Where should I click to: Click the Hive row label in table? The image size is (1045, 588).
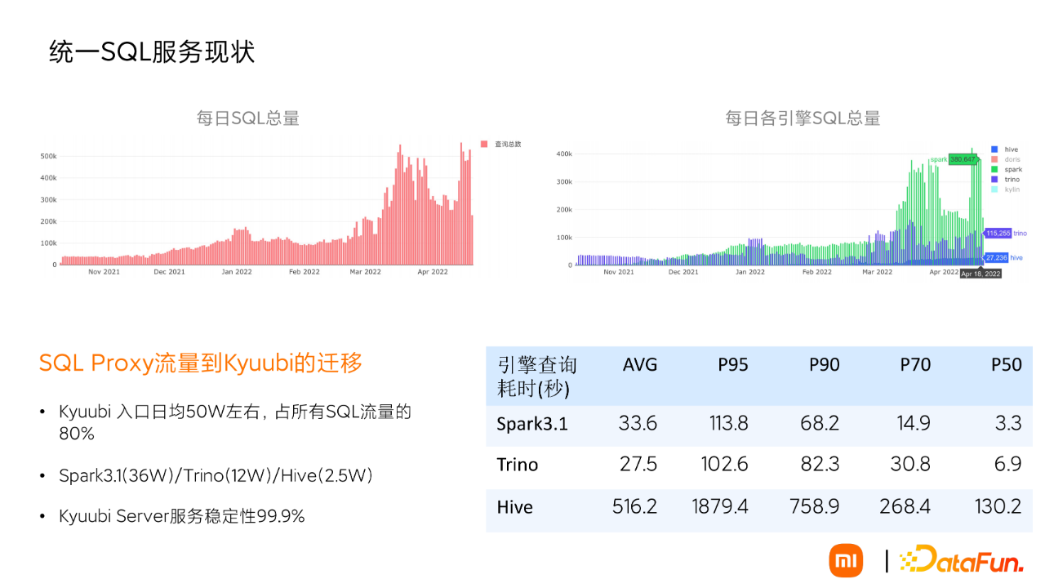514,507
